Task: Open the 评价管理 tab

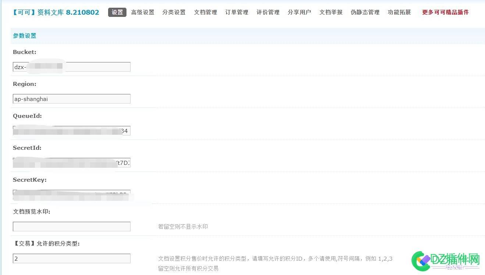Action: click(268, 12)
